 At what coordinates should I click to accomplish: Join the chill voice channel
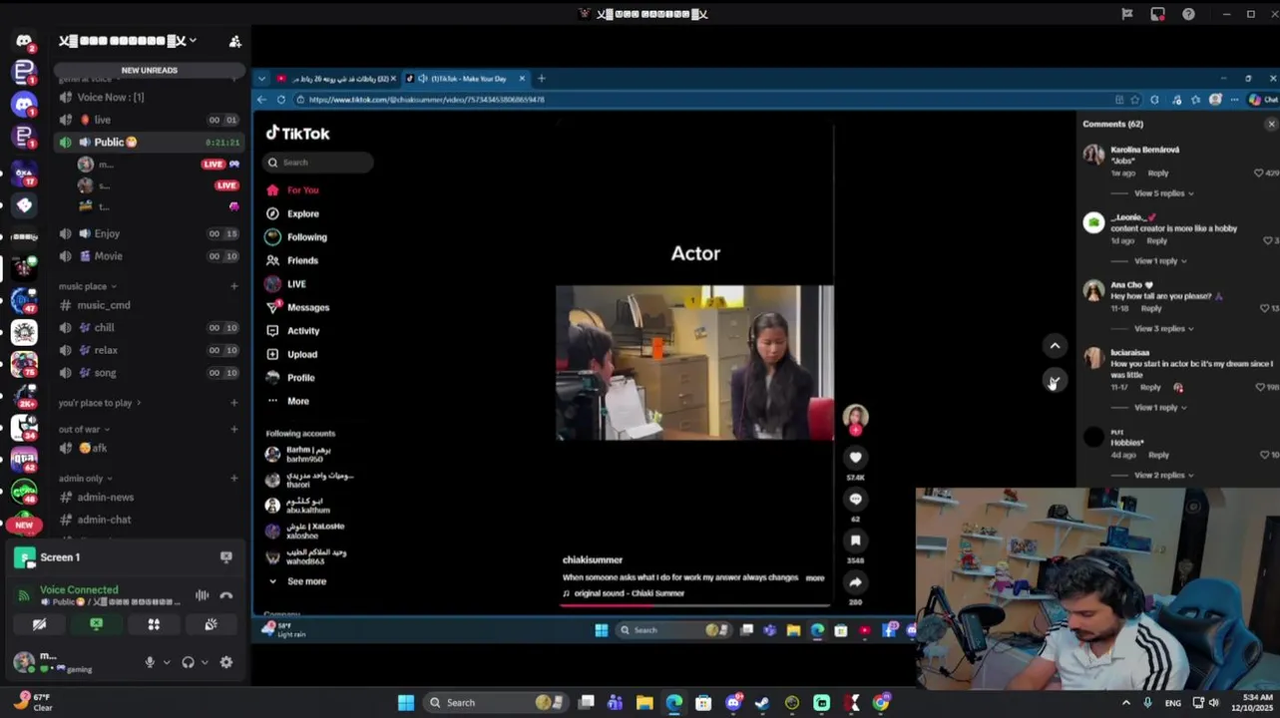click(149, 327)
